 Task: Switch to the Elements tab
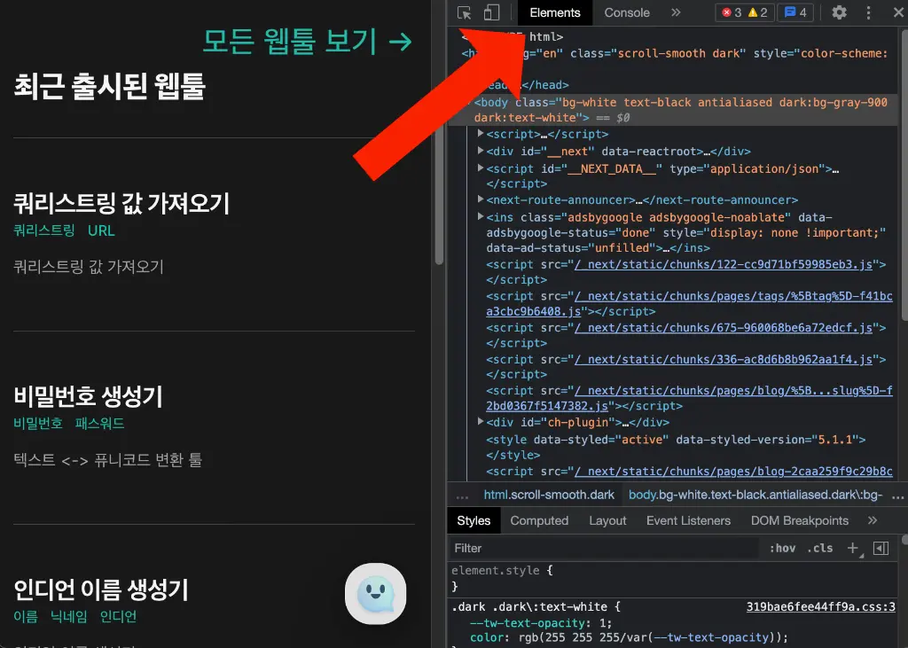pos(555,12)
